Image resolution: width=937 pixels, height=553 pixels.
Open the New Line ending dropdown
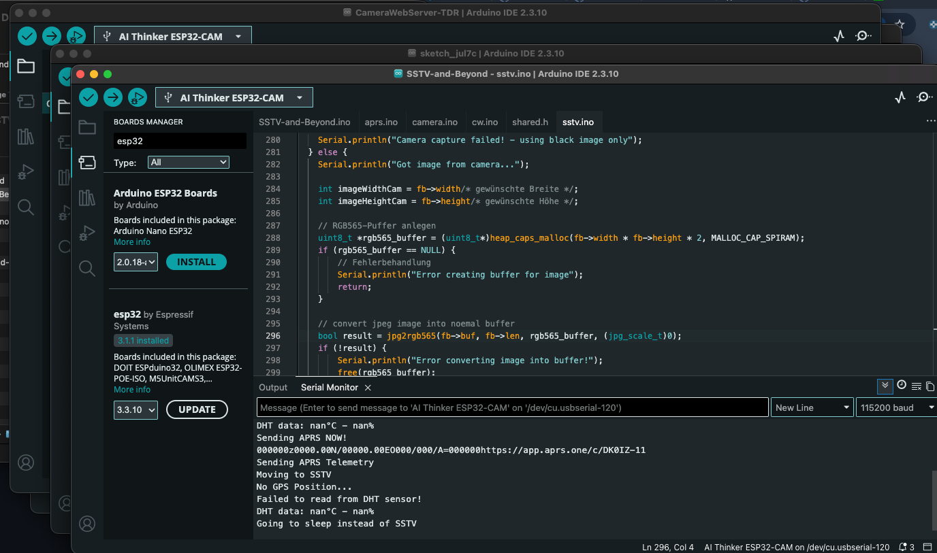click(812, 407)
